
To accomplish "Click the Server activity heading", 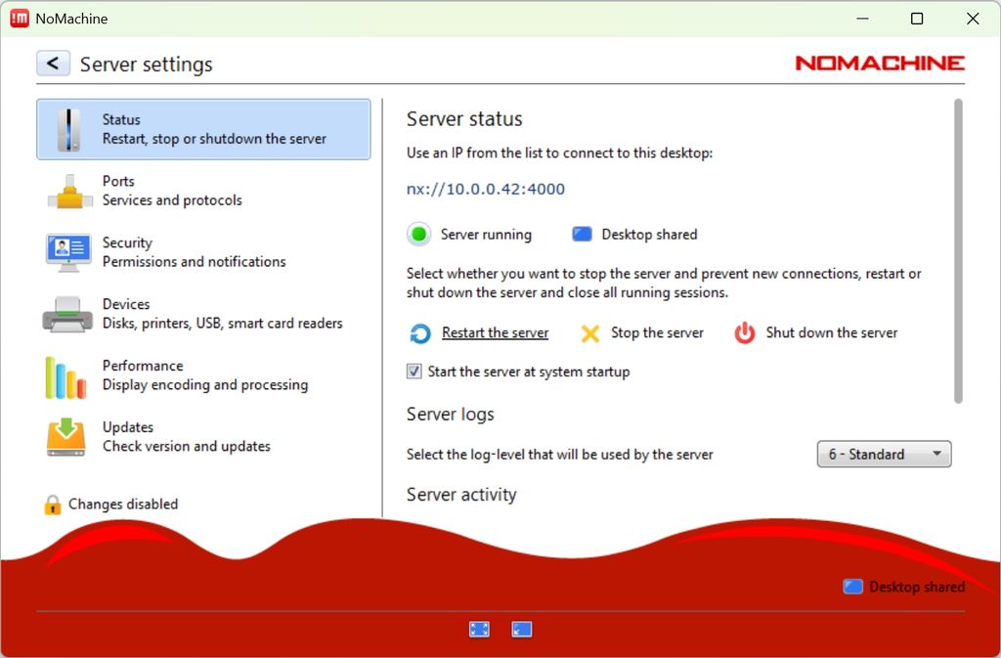I will click(x=461, y=495).
